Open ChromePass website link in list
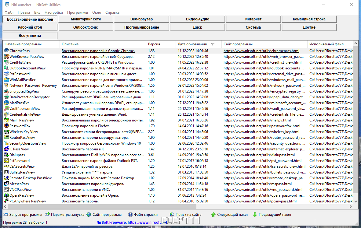361x228 pixels. tap(261, 51)
